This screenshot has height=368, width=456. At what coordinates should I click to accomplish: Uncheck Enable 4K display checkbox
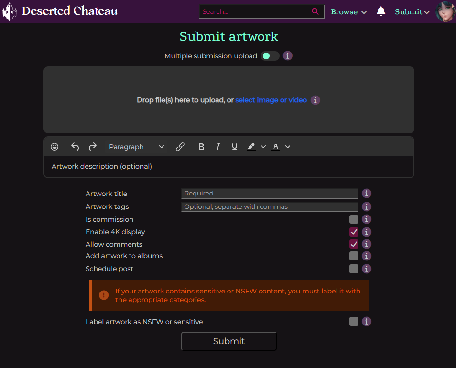tap(354, 232)
